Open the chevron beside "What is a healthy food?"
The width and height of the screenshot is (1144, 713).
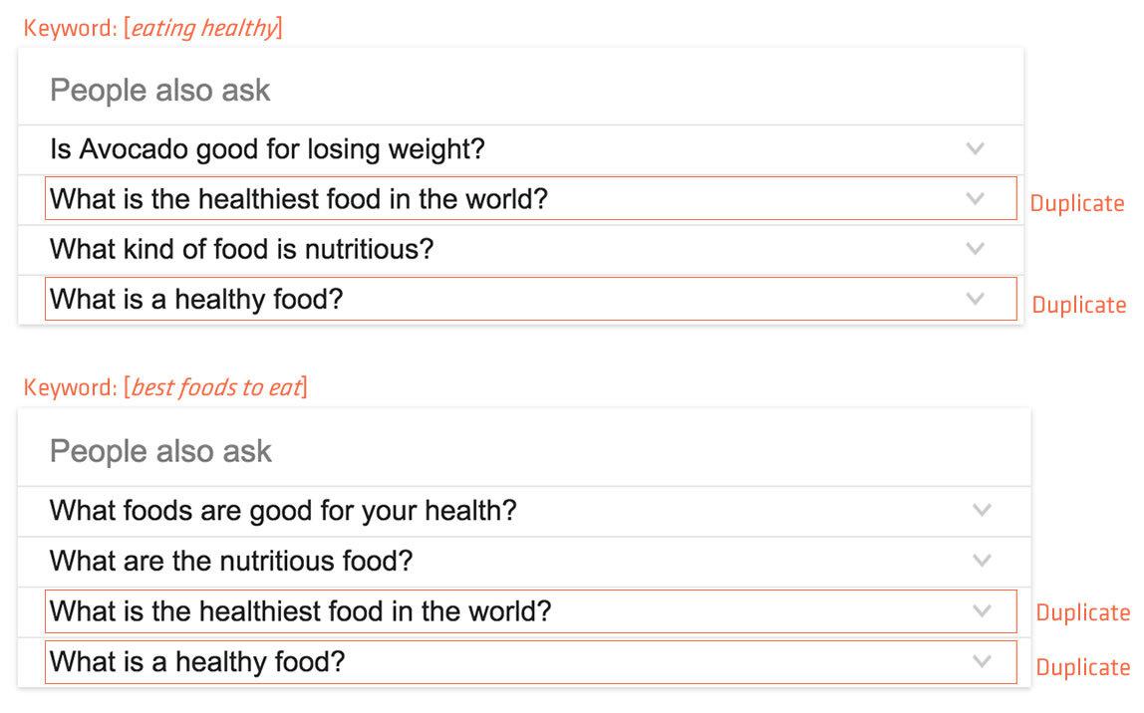(x=977, y=299)
